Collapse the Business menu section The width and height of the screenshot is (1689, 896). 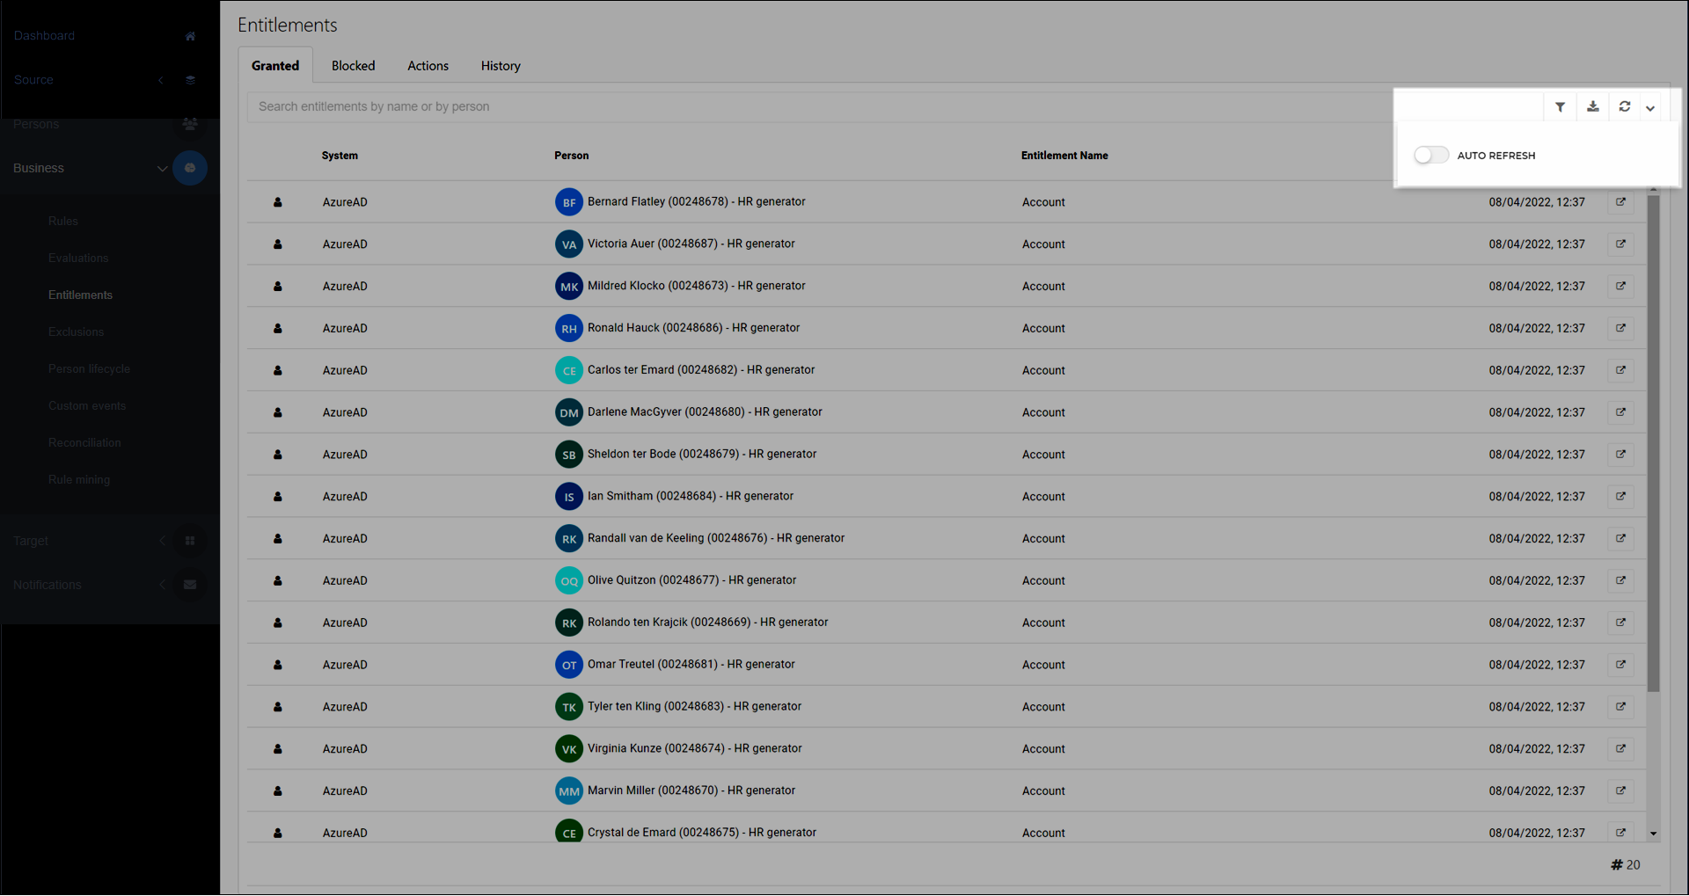tap(162, 168)
